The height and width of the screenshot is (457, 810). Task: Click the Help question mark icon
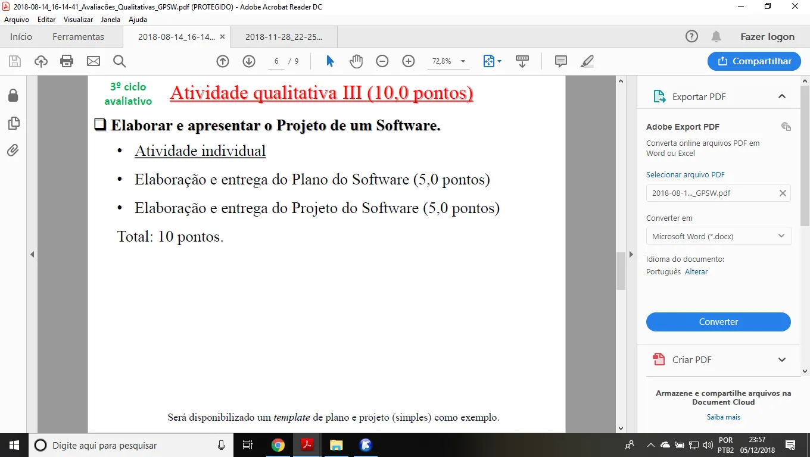(691, 36)
